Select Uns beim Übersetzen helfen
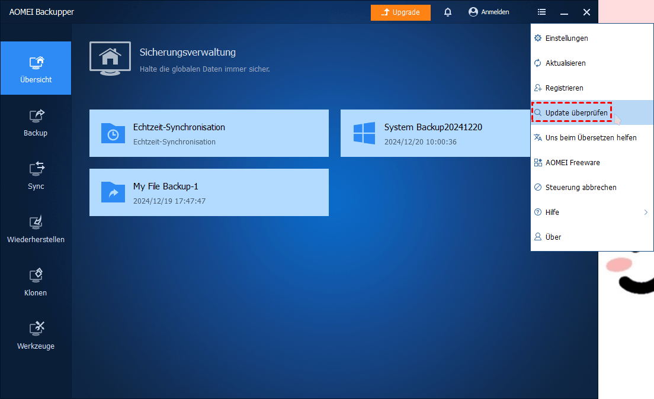This screenshot has width=654, height=399. click(x=592, y=137)
